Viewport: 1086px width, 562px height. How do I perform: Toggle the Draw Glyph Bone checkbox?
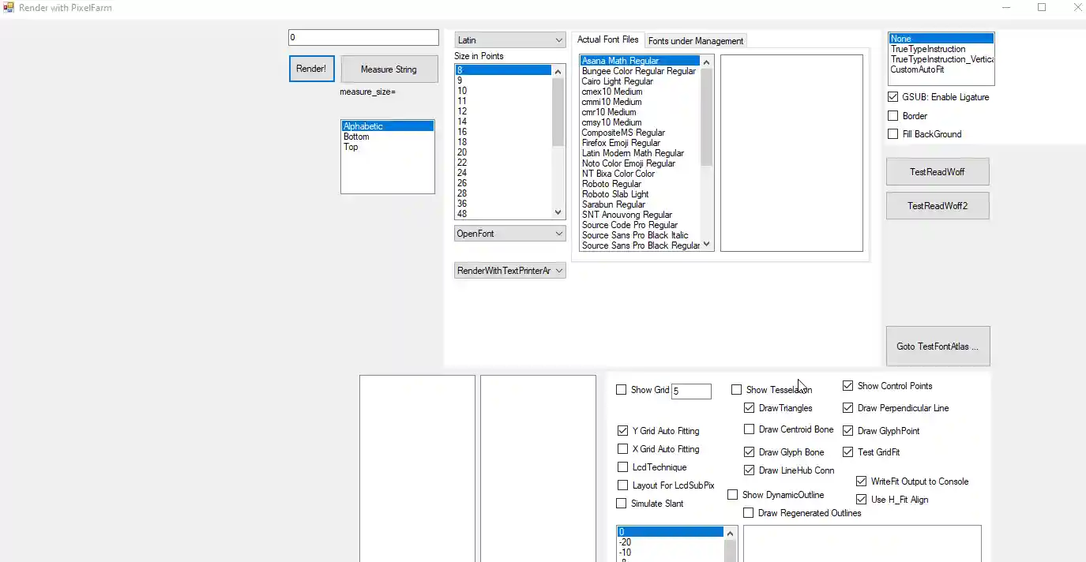(750, 452)
